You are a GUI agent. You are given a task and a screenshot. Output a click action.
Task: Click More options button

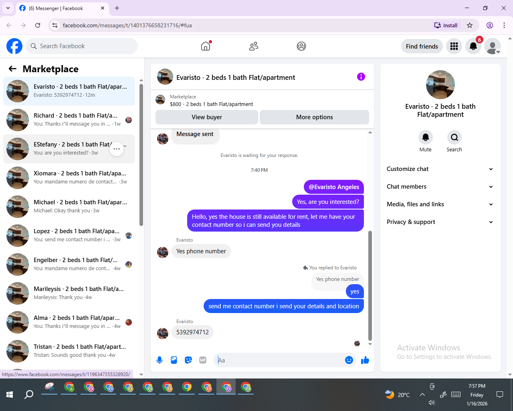[315, 117]
